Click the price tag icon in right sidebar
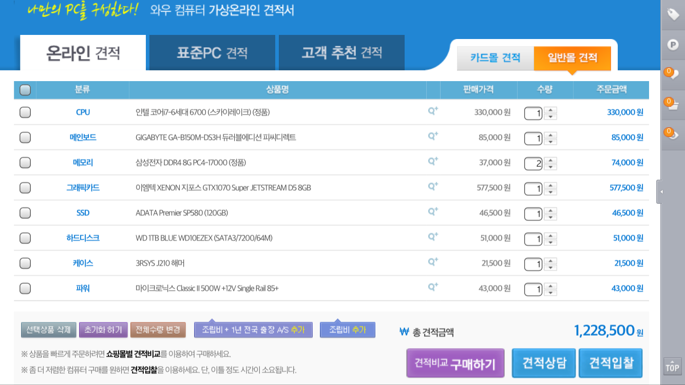This screenshot has width=685, height=385. click(673, 14)
